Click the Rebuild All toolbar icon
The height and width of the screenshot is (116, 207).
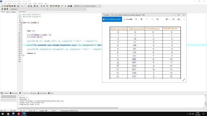coord(59,6)
